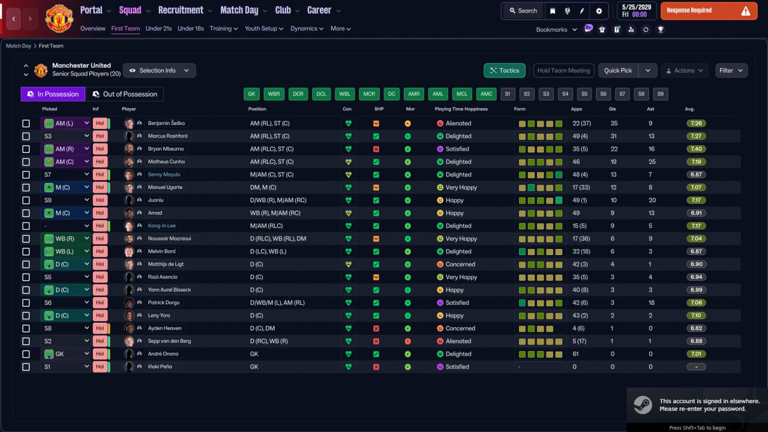The image size is (768, 432).
Task: Select the green AMC position badge
Action: tap(486, 94)
